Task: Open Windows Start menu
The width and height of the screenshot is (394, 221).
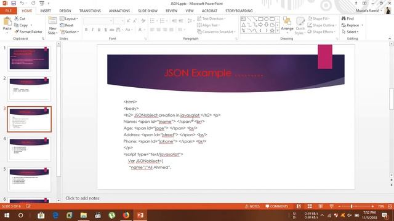Action: 7,215
